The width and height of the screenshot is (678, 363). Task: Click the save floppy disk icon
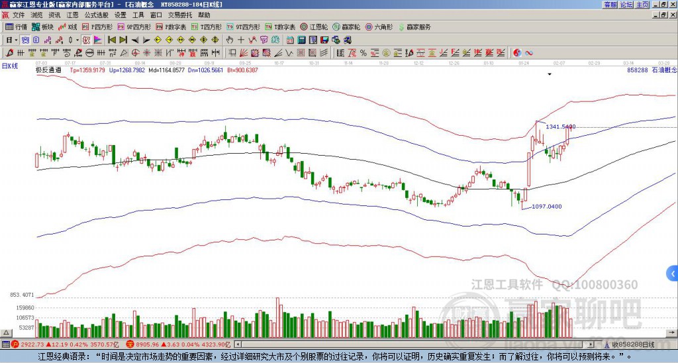[x=324, y=40]
